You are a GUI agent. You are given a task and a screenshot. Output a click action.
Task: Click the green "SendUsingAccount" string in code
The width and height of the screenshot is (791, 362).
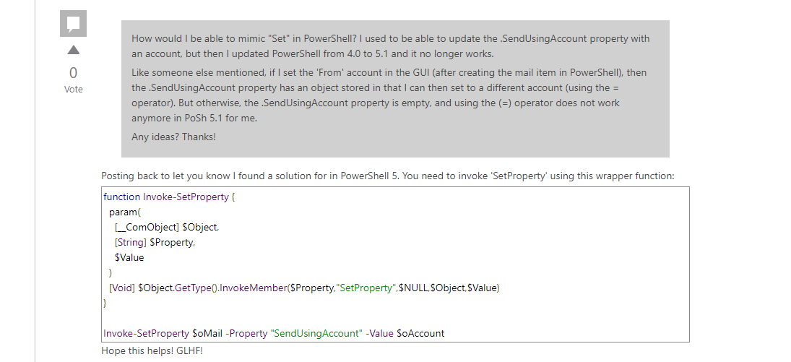pyautogui.click(x=316, y=333)
